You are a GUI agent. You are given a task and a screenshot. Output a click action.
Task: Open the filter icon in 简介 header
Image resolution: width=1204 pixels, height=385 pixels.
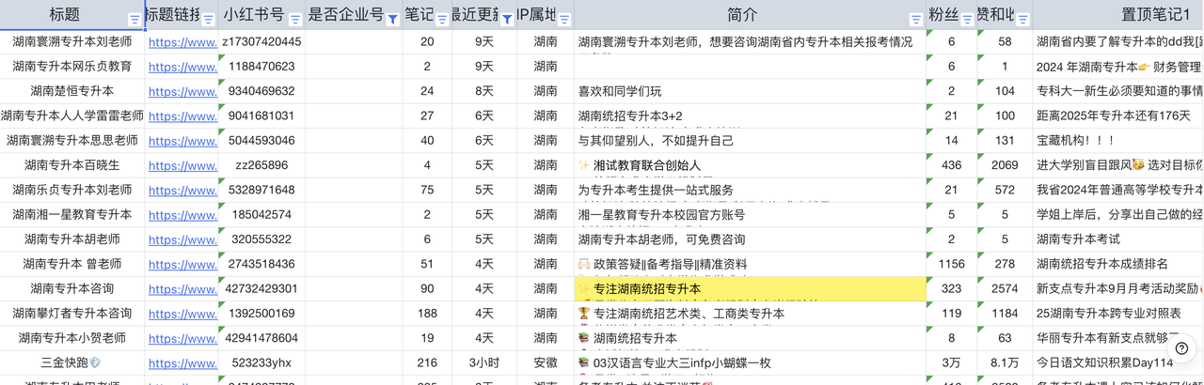[x=915, y=19]
